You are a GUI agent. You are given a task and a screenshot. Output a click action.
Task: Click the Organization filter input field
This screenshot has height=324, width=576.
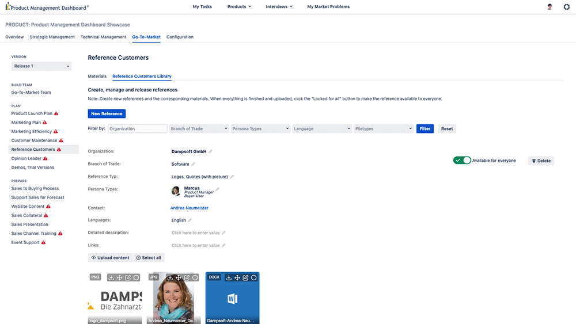tap(138, 129)
